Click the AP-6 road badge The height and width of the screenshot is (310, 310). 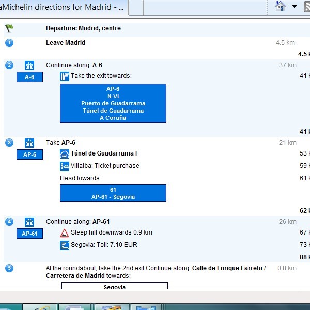pyautogui.click(x=29, y=154)
